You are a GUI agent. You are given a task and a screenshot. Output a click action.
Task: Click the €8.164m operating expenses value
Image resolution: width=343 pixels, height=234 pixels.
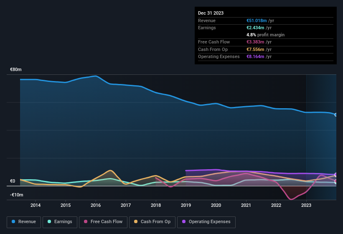coord(255,57)
